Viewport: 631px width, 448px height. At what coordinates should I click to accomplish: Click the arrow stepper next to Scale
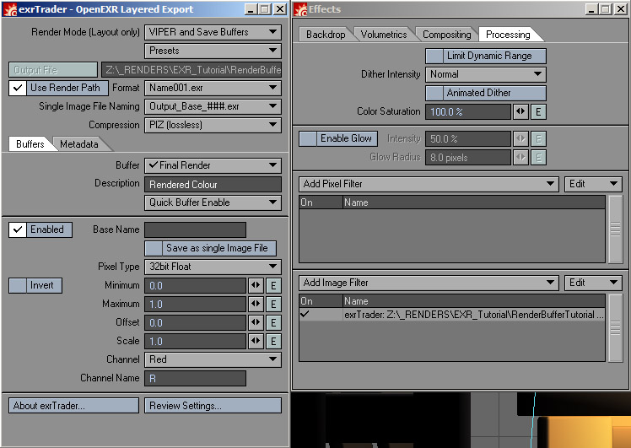click(x=256, y=342)
